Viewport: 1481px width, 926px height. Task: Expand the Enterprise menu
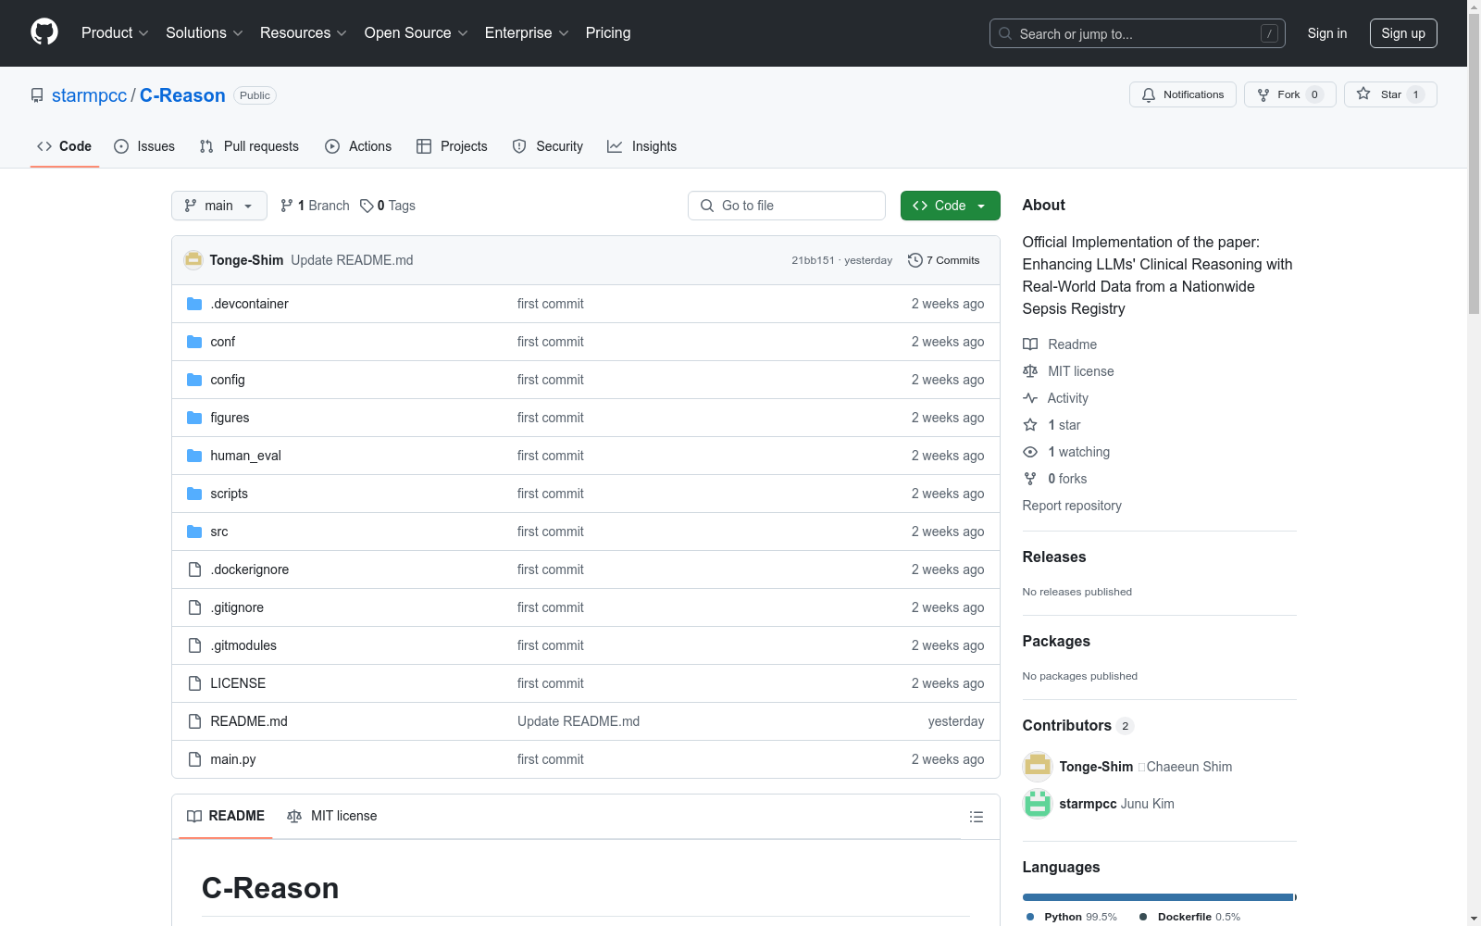tap(527, 32)
